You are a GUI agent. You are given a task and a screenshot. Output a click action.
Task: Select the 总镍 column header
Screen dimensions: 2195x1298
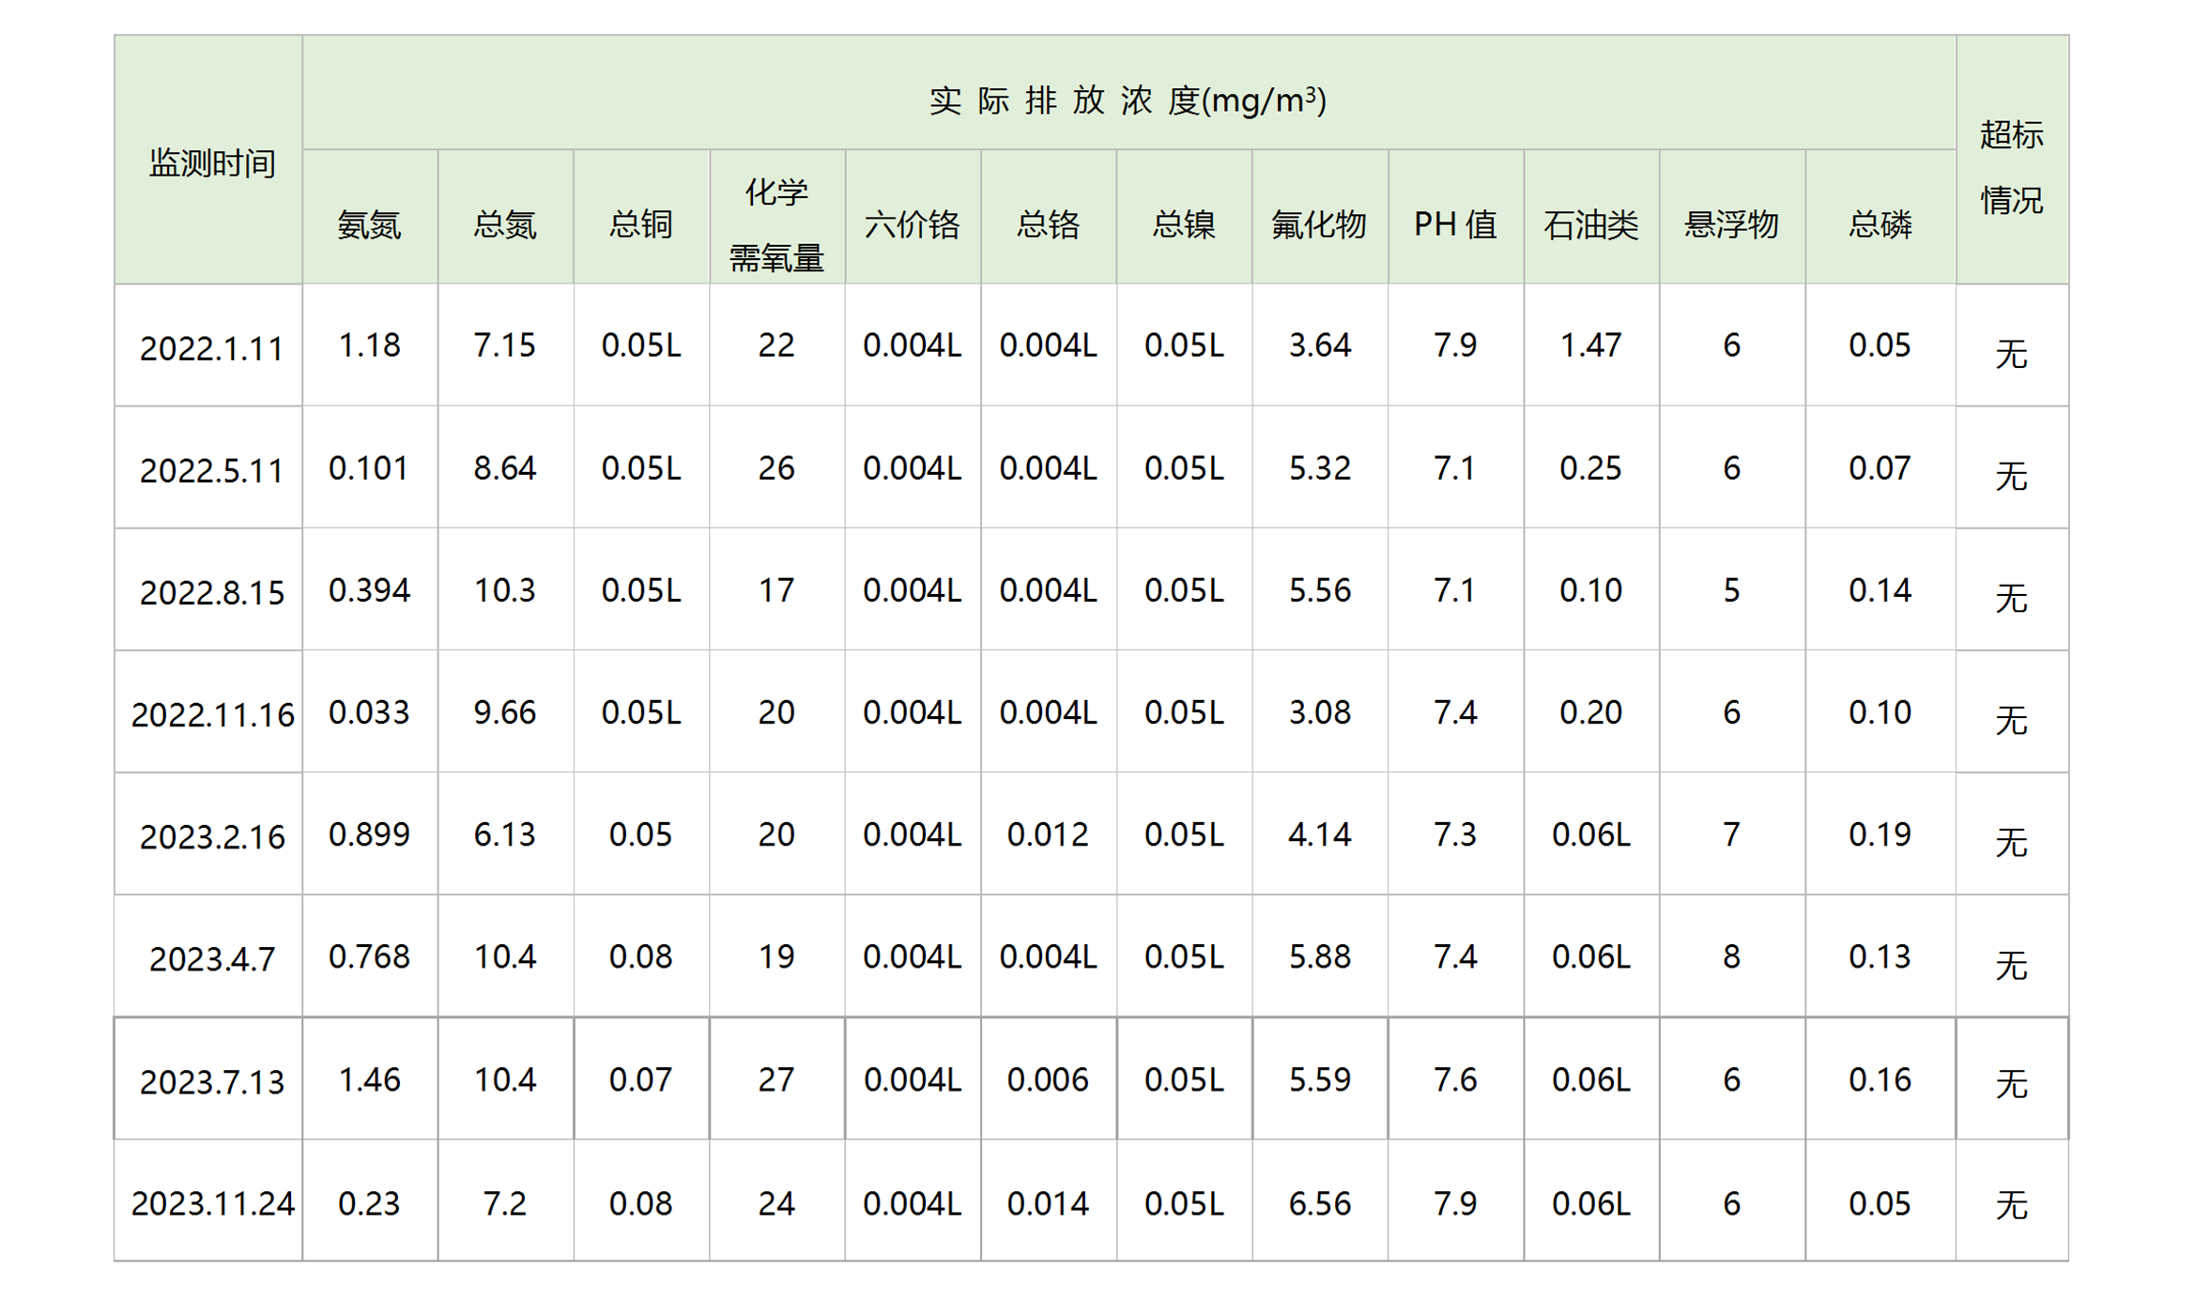coord(1183,224)
